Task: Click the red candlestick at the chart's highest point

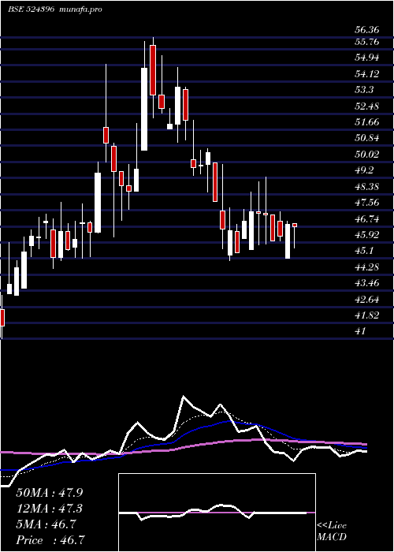Action: point(153,70)
